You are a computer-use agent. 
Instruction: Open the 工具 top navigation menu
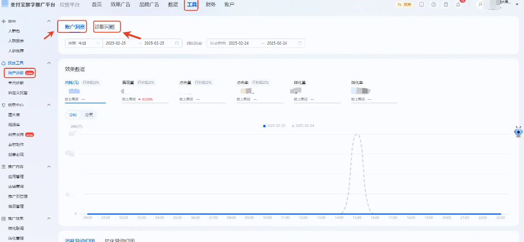[x=192, y=5]
